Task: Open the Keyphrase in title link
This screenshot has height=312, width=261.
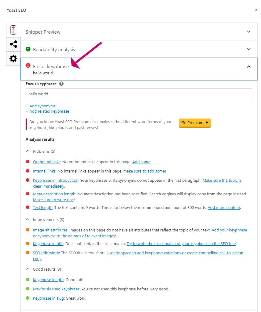Action: point(48,244)
